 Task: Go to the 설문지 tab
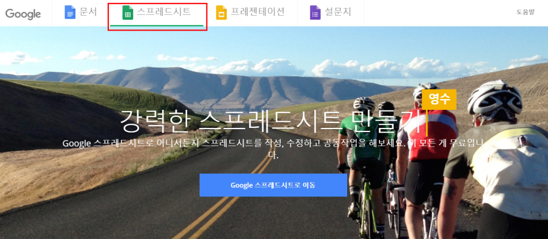331,13
